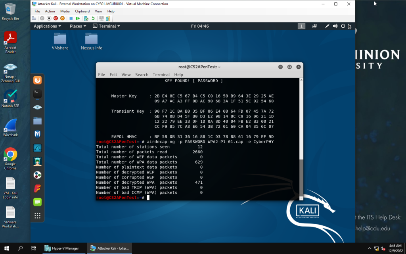The image size is (406, 254).
Task: Open the Fri 04:46 clock calendar
Action: (200, 26)
